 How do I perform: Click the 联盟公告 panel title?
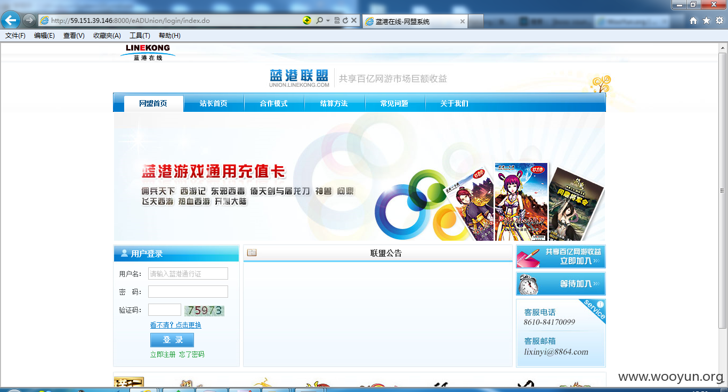point(386,254)
